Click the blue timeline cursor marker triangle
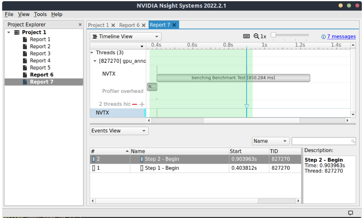This screenshot has width=362, height=218. 247,106
